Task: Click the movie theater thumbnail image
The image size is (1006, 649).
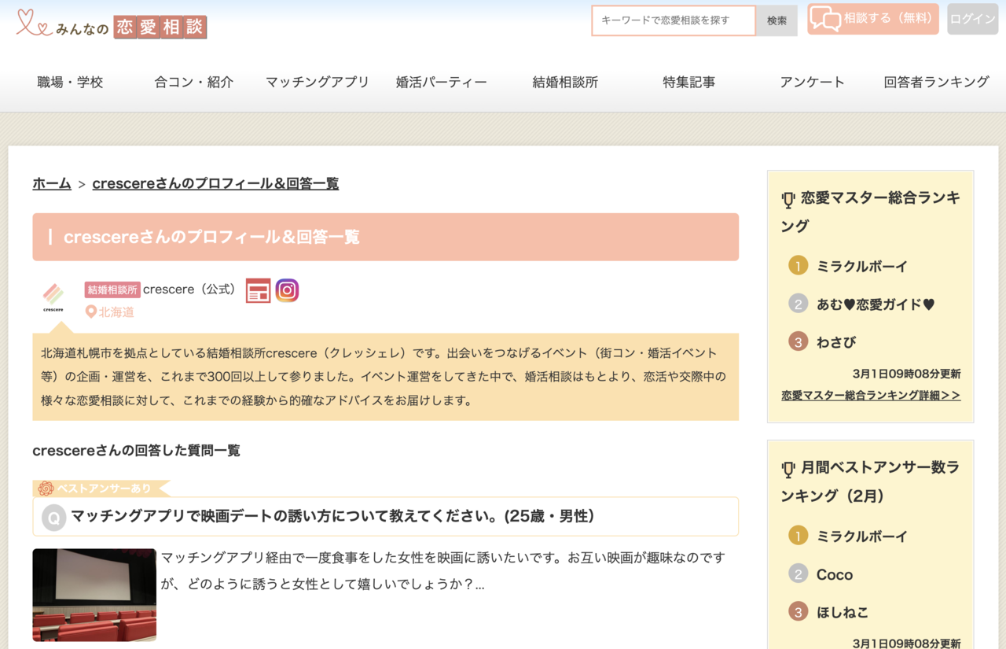Action: coord(94,595)
